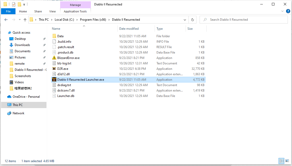The image size is (292, 166).
Task: Click the Quick access star icon
Action: click(10, 33)
